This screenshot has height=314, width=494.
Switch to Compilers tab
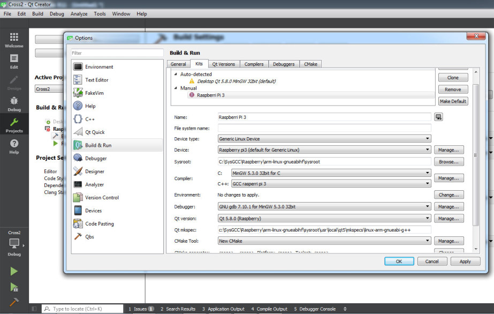(x=254, y=64)
